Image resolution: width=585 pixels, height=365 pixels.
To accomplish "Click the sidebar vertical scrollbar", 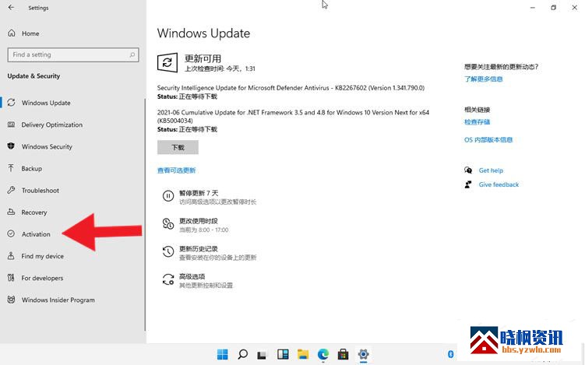I will pos(145,214).
